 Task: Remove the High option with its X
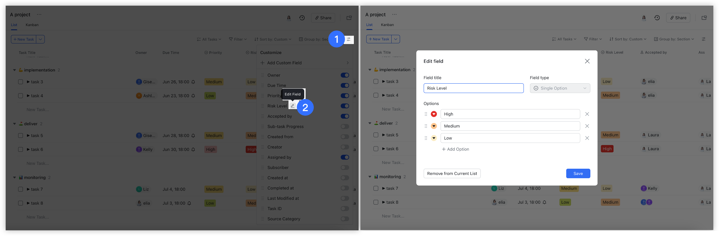tap(587, 114)
